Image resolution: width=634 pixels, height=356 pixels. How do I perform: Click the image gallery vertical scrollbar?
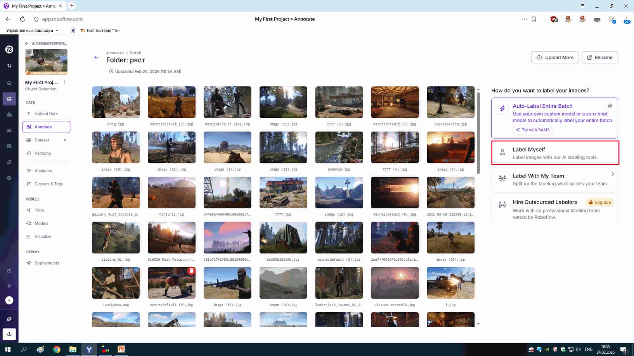tap(478, 133)
